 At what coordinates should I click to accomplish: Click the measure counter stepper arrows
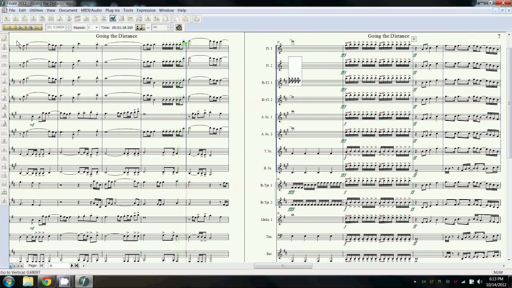coord(68,27)
